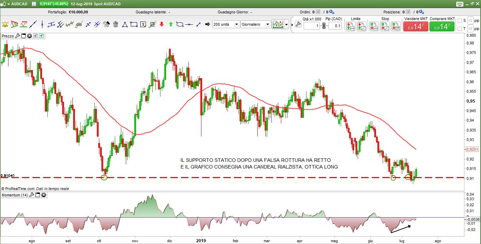
Task: Open Momentum indicator wrench settings
Action: 31,195
